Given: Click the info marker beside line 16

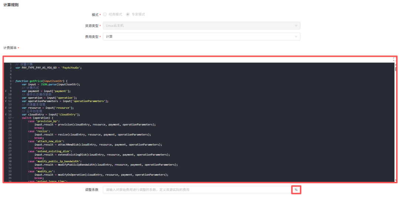Looking at the screenshot, I should [x=6, y=115].
